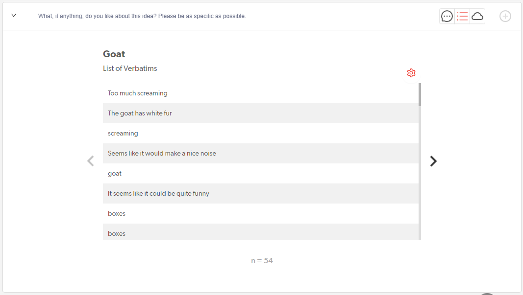Click the first "boxes" verbatim row

(x=117, y=213)
